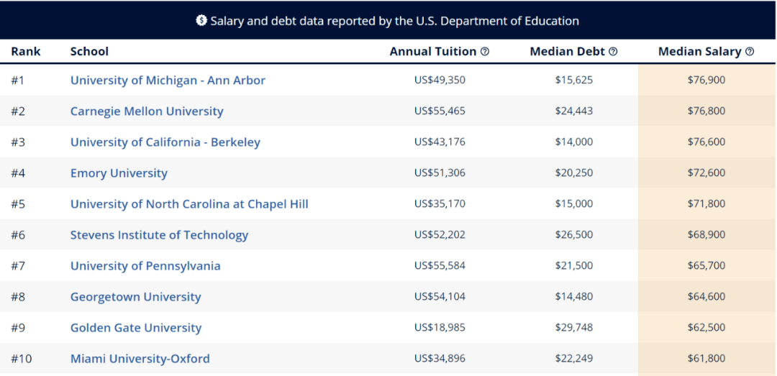Visit University of California - Berkeley page

pyautogui.click(x=165, y=142)
